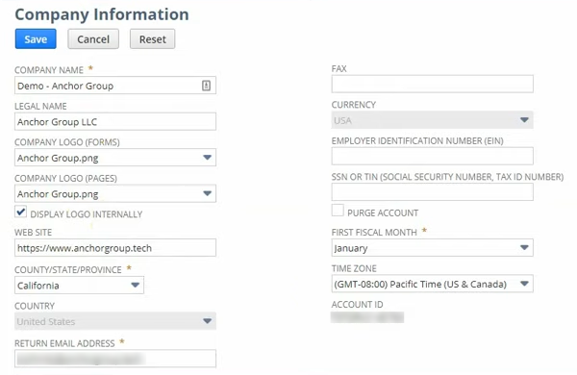
Task: Click the Currency dropdown arrow
Action: [x=524, y=120]
